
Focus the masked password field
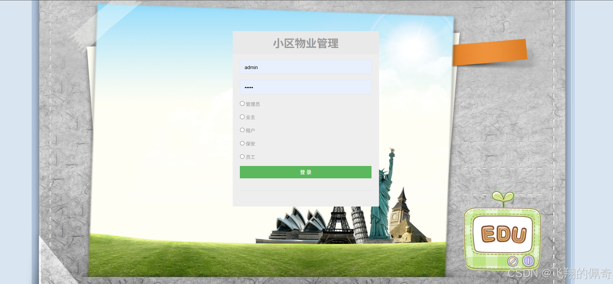(306, 87)
